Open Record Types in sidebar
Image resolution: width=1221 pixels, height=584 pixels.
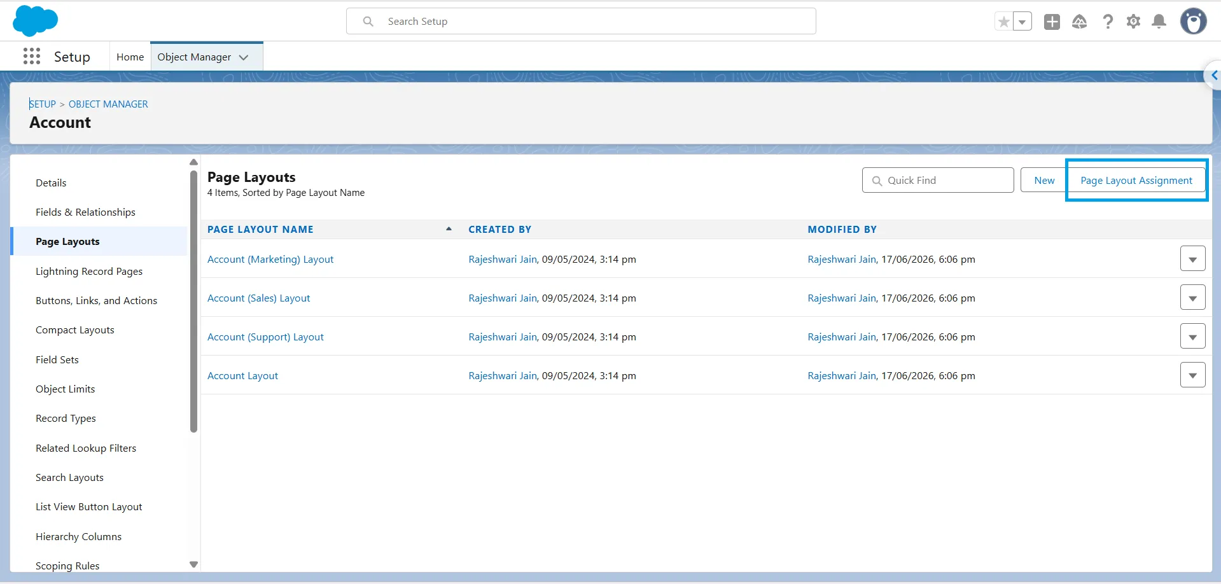click(66, 418)
